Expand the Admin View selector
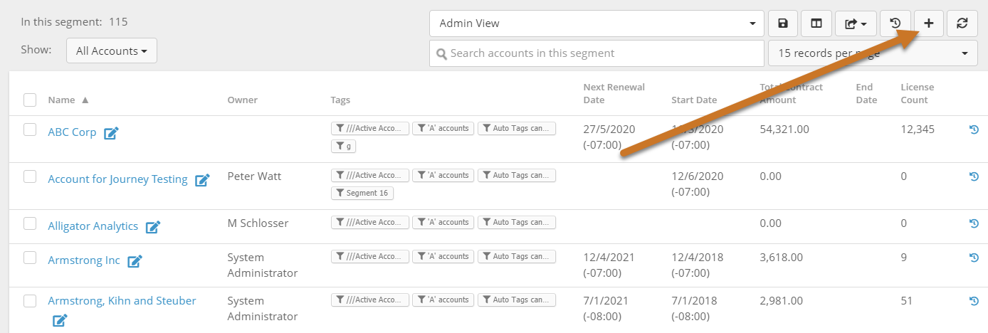The image size is (988, 333). [x=597, y=23]
